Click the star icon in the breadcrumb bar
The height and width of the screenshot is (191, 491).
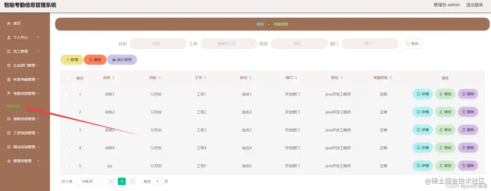tap(269, 24)
